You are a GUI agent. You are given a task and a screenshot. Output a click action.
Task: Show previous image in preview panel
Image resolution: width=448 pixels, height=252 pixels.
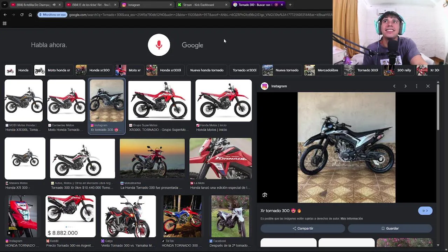pos(394,86)
